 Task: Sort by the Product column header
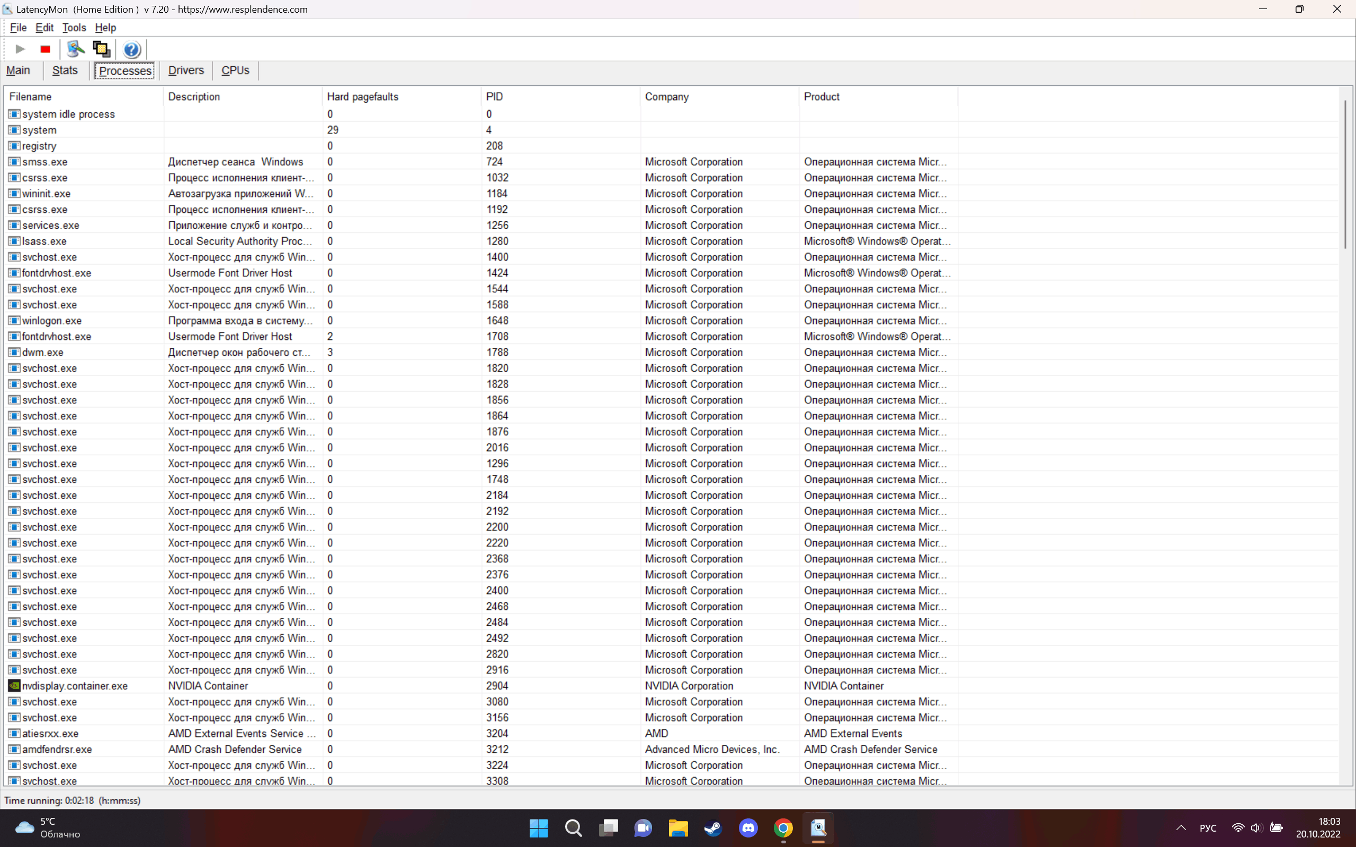click(879, 96)
